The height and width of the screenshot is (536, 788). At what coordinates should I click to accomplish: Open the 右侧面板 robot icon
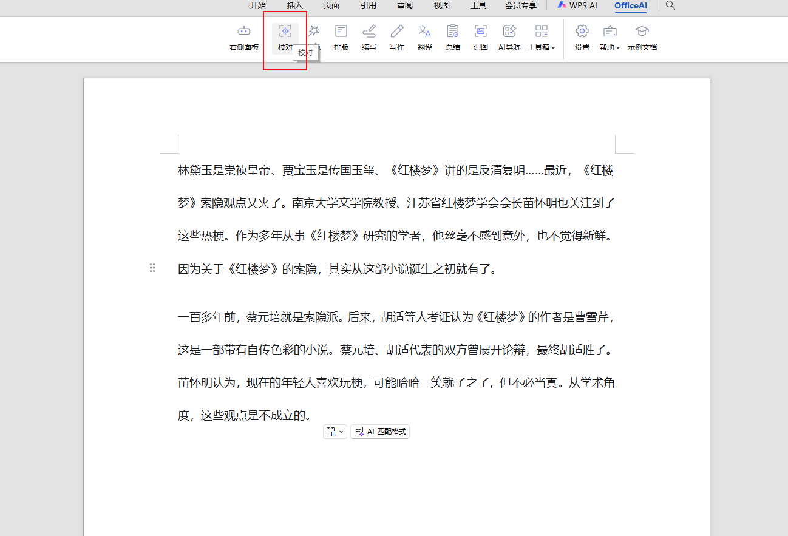tap(243, 38)
